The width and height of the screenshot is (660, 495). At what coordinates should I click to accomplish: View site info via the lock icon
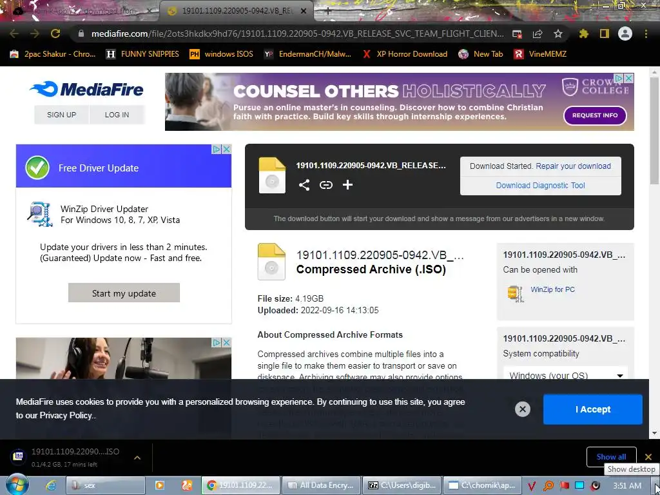[81, 34]
